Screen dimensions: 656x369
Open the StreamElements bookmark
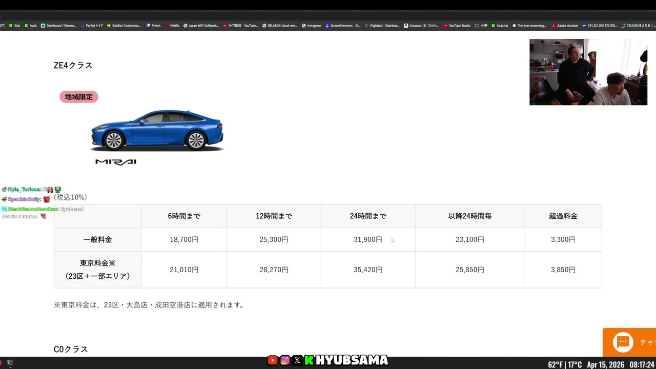click(343, 25)
